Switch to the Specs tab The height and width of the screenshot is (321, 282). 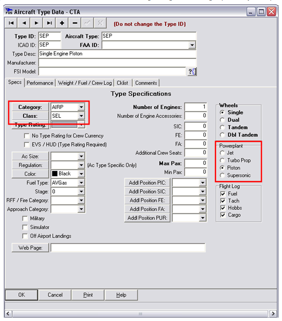click(x=15, y=82)
